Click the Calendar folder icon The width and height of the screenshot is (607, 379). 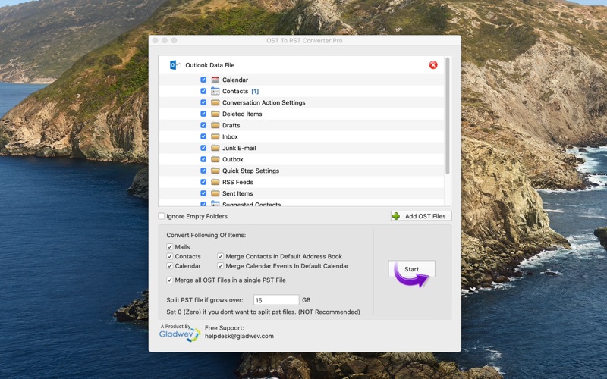(215, 80)
